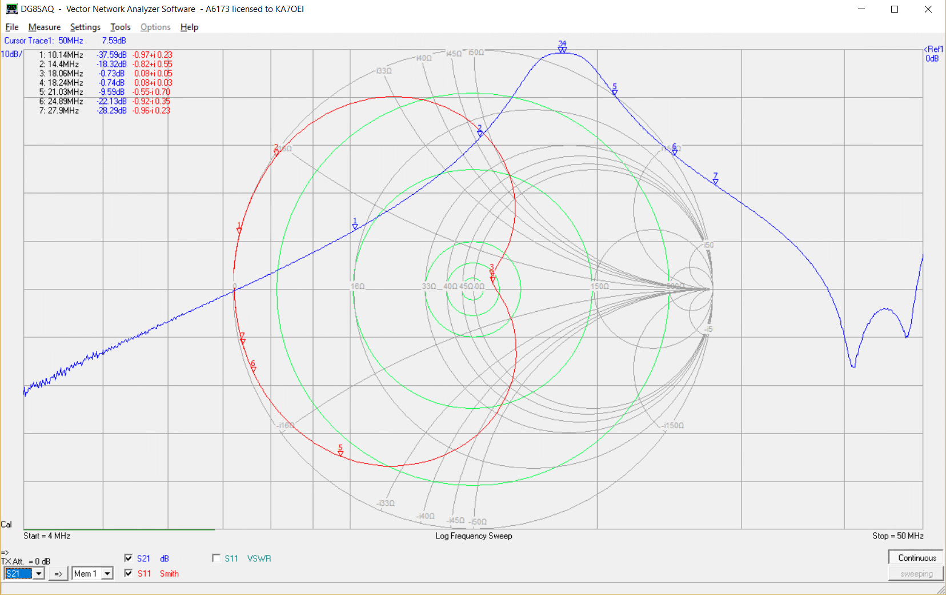Click the TX Att. = 0 dB label
This screenshot has width=946, height=595.
tap(26, 561)
